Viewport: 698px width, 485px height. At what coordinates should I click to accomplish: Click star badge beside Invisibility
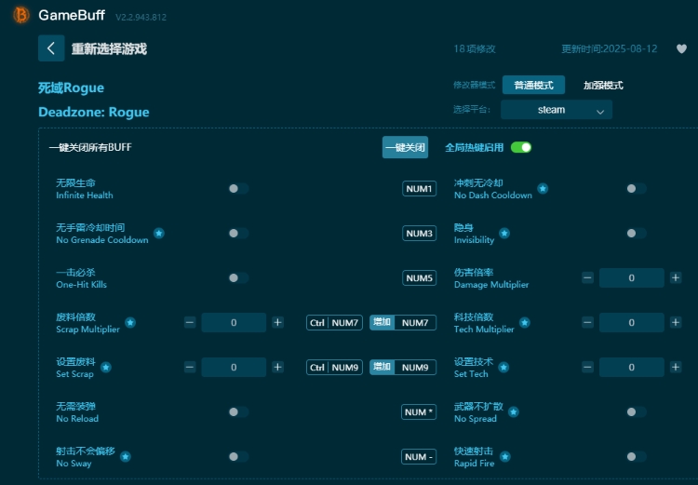coord(504,233)
